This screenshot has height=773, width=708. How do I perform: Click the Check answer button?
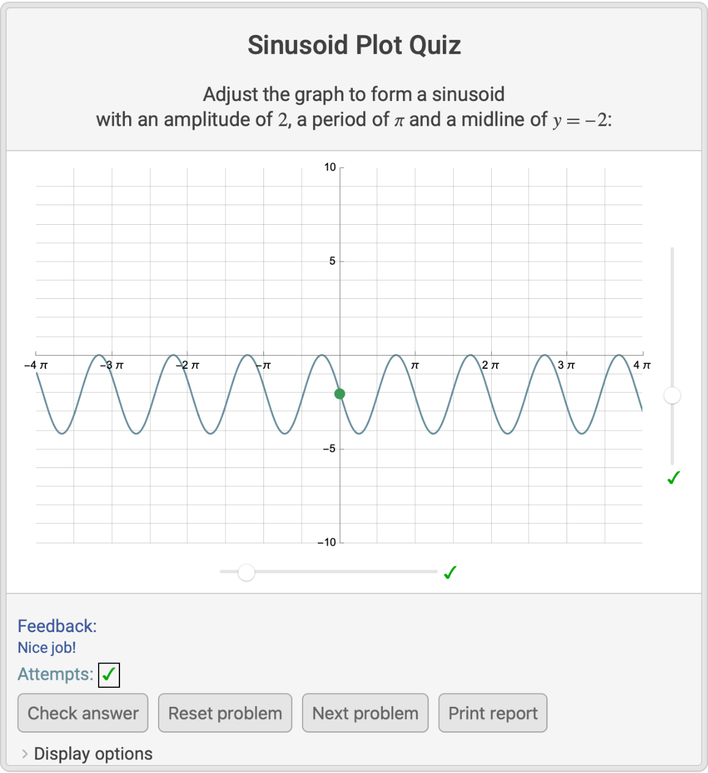(x=83, y=713)
